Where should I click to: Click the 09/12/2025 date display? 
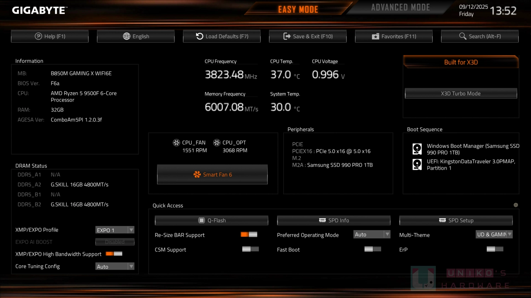click(x=473, y=7)
